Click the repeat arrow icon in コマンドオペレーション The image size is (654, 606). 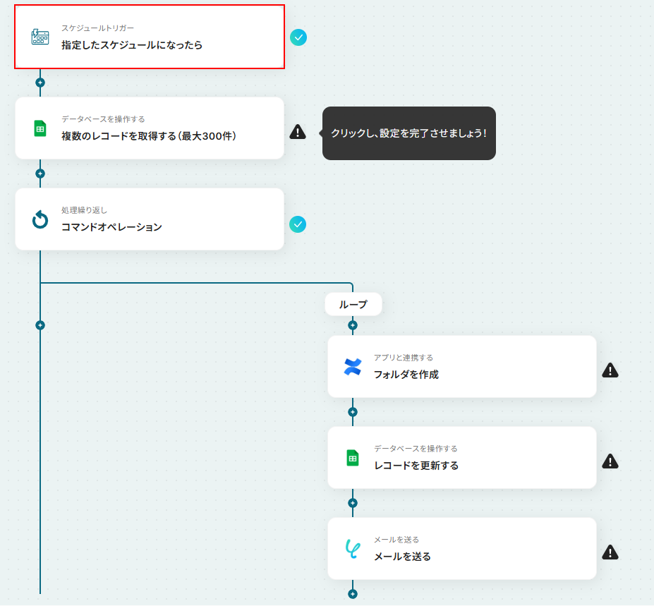click(x=40, y=219)
